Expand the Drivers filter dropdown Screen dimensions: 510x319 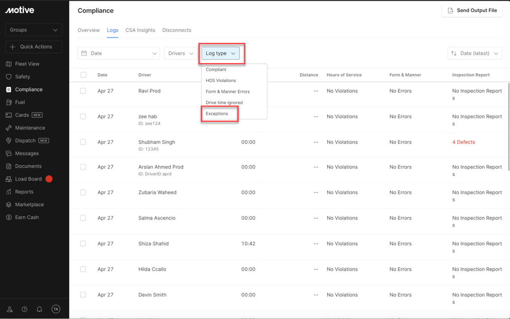(x=181, y=54)
